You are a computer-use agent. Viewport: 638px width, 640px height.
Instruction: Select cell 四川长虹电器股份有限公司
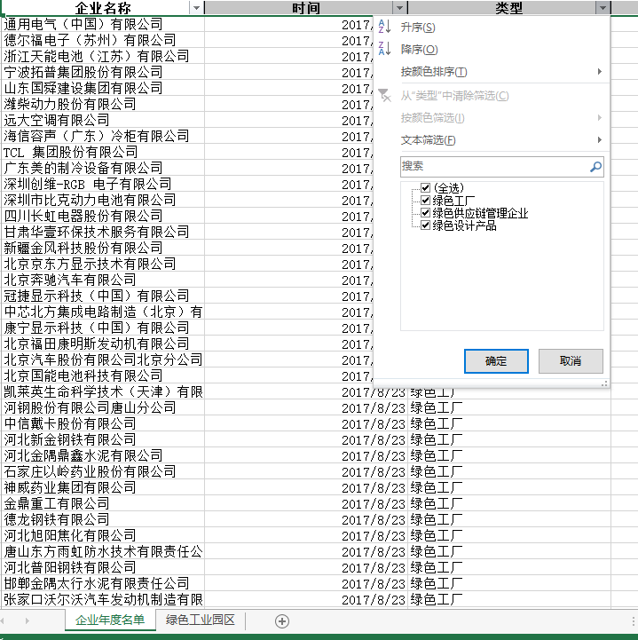103,216
